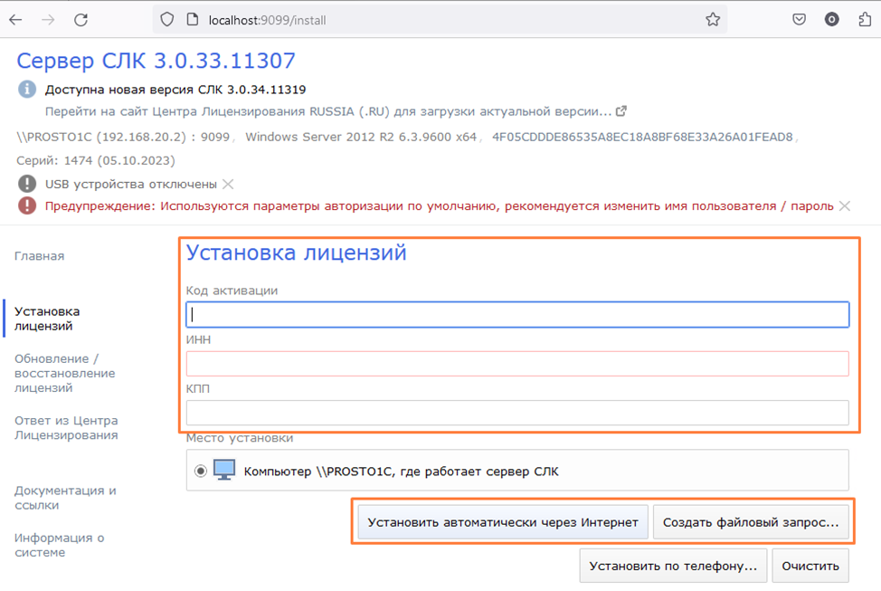Click the blue info icon for new version
This screenshot has width=881, height=591.
pyautogui.click(x=27, y=90)
